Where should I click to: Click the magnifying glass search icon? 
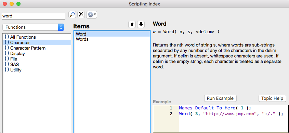[x=72, y=15]
